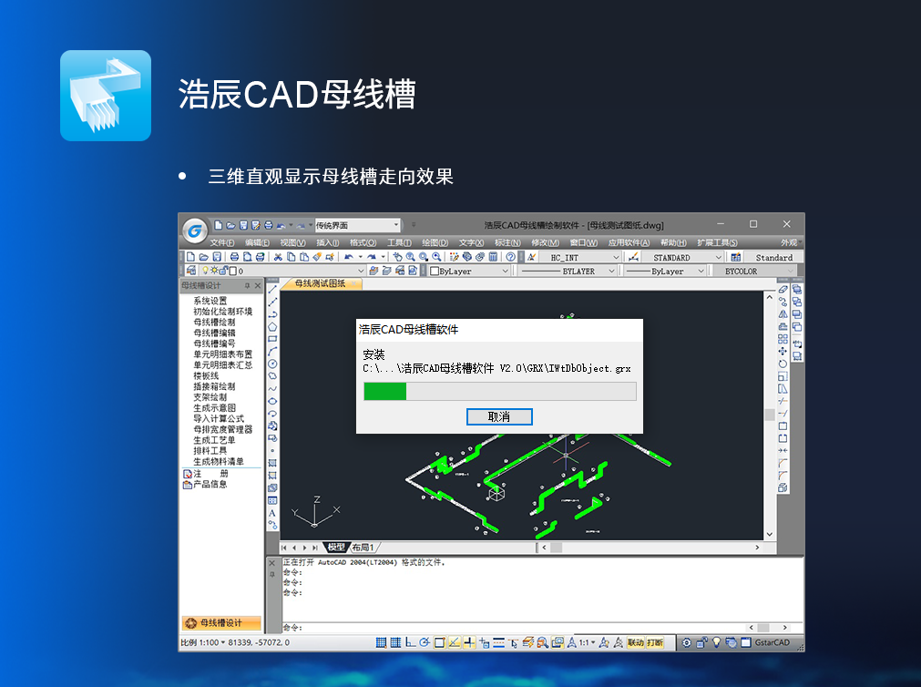Open the 绘图(D) menu

pyautogui.click(x=435, y=242)
